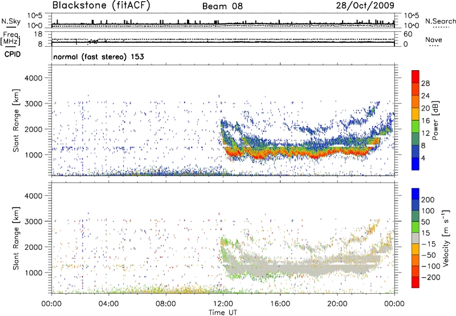Image resolution: width=456 pixels, height=316 pixels.
Task: Click the '18' frequency axis label
Action: (38, 34)
